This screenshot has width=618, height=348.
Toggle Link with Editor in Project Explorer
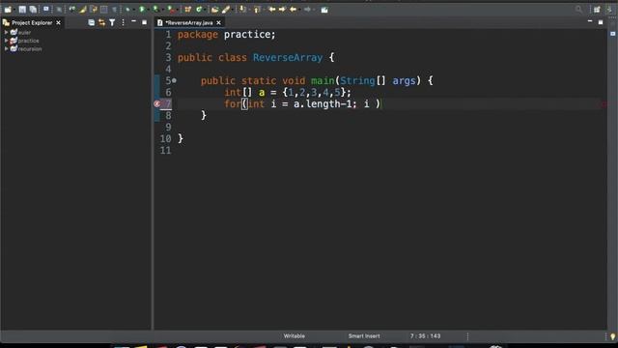pyautogui.click(x=101, y=23)
